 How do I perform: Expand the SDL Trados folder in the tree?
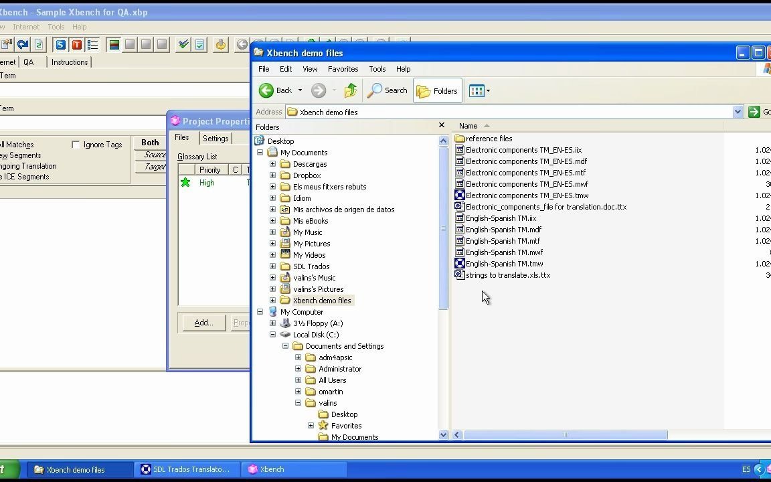(x=272, y=266)
